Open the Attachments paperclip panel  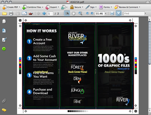[4, 101]
